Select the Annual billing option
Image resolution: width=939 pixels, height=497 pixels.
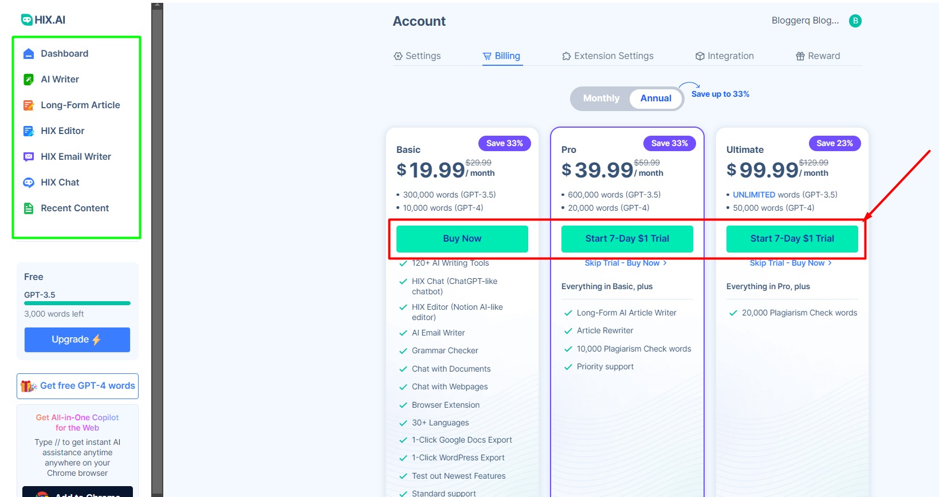[655, 98]
